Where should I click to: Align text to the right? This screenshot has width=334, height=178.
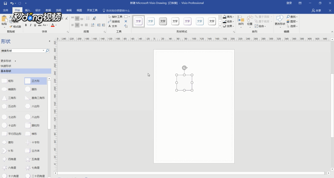click(x=82, y=25)
